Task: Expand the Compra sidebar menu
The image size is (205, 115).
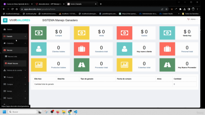Action: point(15,84)
